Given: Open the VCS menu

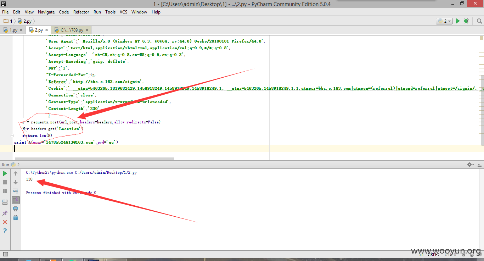Looking at the screenshot, I should [x=123, y=12].
